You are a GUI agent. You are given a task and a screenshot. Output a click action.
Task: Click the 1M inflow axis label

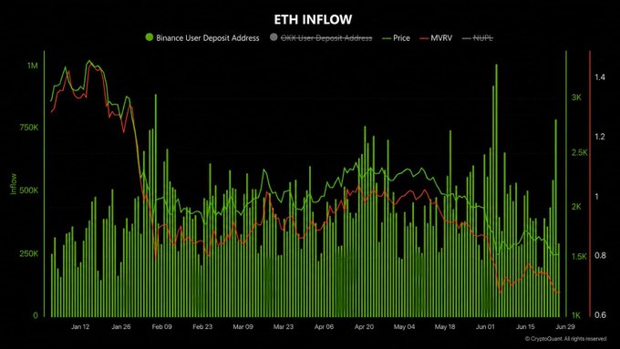pos(33,66)
